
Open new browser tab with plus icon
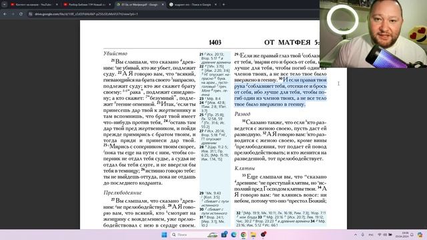coord(224,5)
